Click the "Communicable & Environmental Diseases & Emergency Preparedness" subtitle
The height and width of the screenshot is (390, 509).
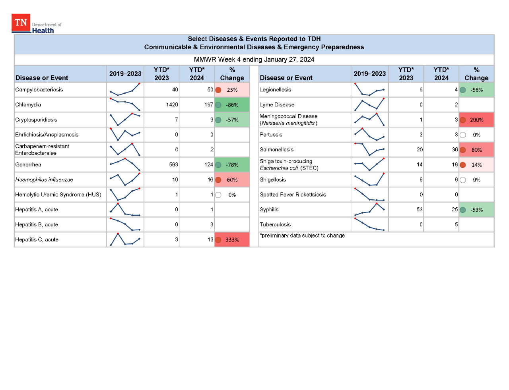point(254,47)
